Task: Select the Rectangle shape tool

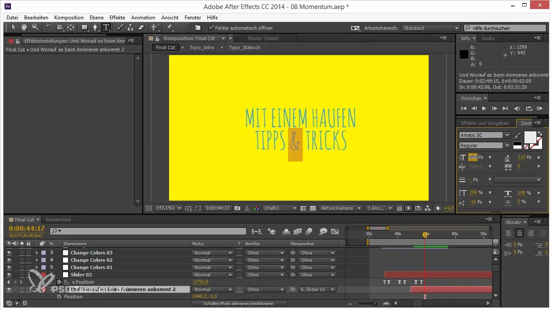Action: point(85,28)
